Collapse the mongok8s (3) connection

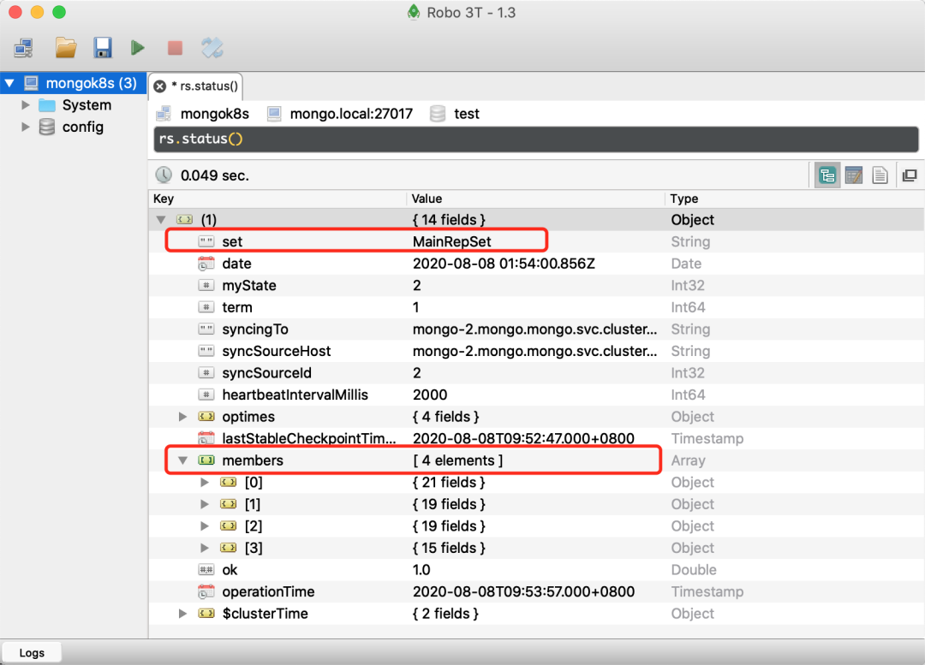(10, 83)
